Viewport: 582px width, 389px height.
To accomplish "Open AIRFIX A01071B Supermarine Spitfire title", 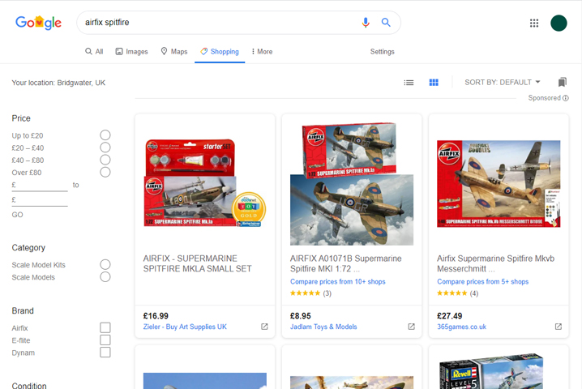I will tap(346, 263).
